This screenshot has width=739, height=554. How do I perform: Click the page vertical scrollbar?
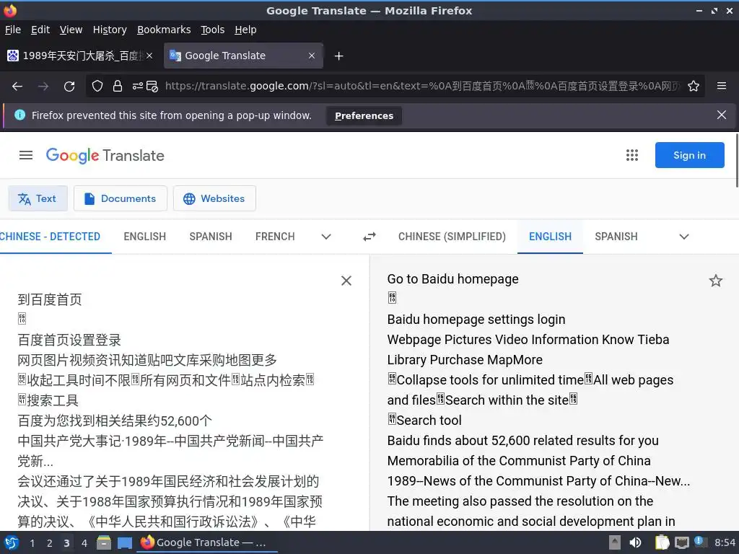736,160
